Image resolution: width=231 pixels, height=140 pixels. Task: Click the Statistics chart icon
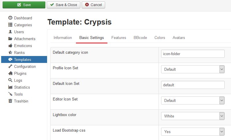10,87
